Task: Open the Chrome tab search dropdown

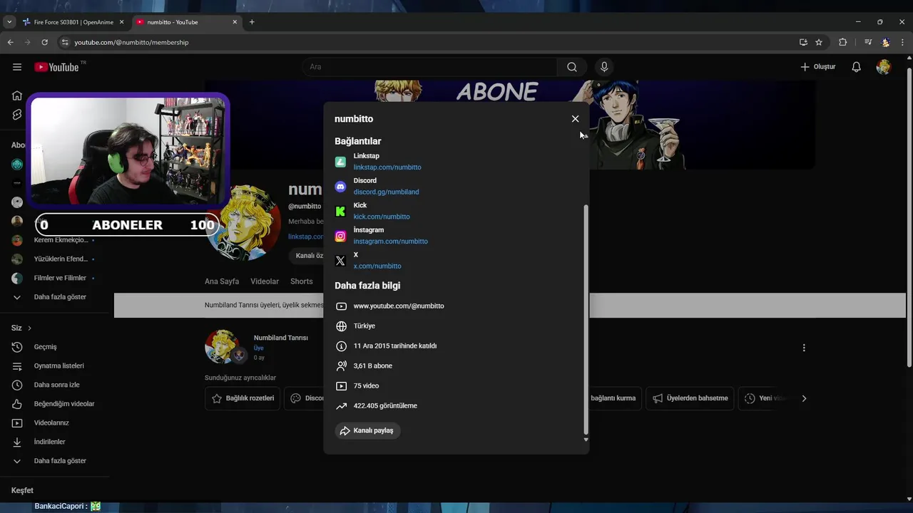Action: pyautogui.click(x=9, y=22)
